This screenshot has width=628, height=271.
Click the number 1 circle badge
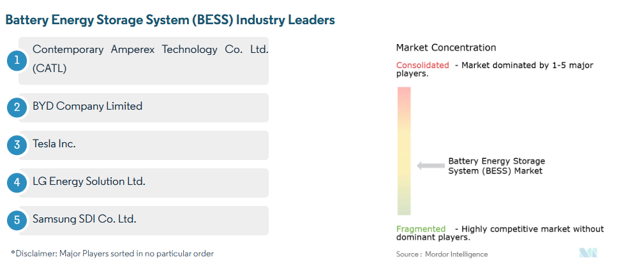click(17, 61)
